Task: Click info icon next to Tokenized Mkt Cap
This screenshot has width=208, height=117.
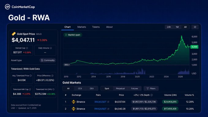Action: pyautogui.click(x=30, y=89)
